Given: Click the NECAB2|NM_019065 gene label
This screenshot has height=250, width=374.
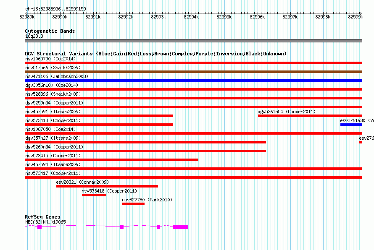Looking at the screenshot, I should pos(45,222).
